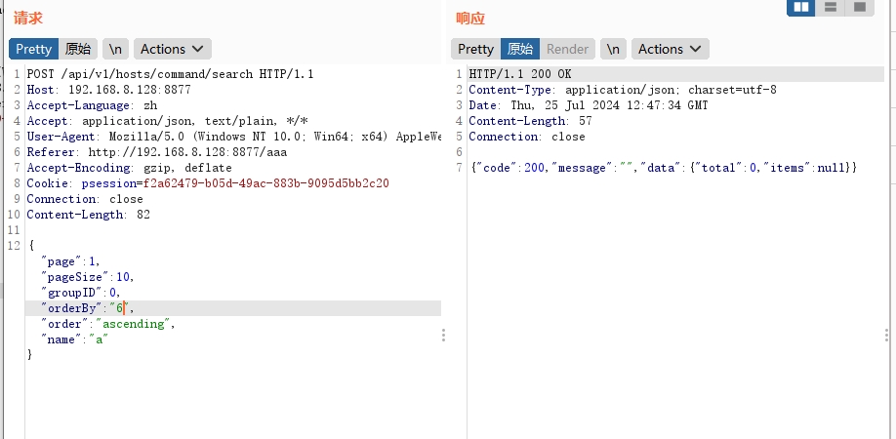Select stacked horizontal layout icon
Image resolution: width=896 pixels, height=439 pixels.
(x=831, y=8)
